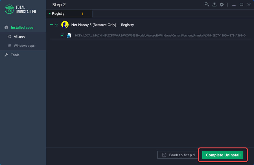Image resolution: width=254 pixels, height=165 pixels.
Task: Select All apps in sidebar
Action: click(23, 36)
